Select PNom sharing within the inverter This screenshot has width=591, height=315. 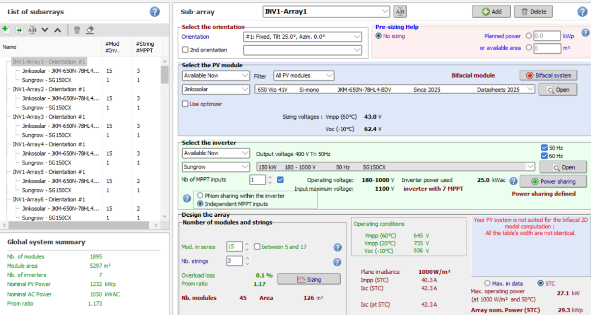[x=200, y=196]
